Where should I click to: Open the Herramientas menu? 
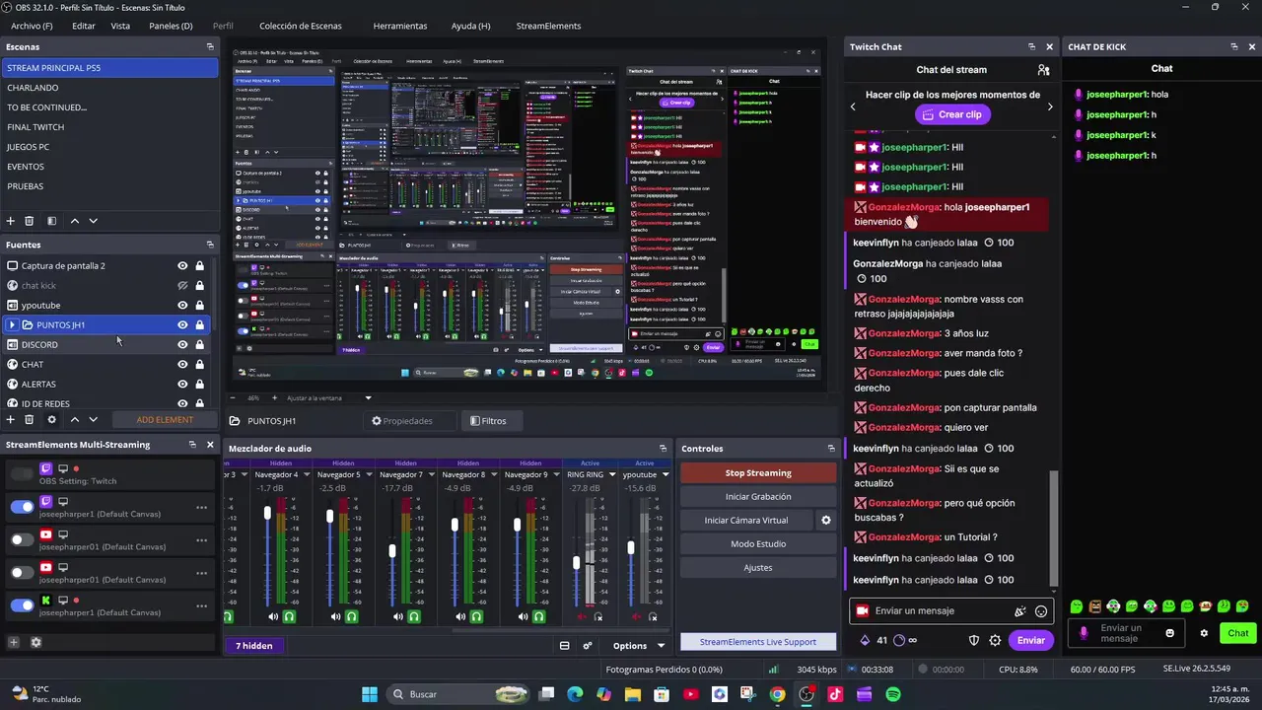(400, 26)
